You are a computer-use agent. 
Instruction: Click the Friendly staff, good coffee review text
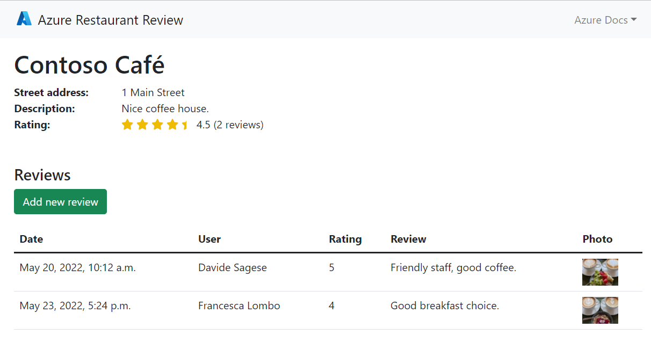pyautogui.click(x=453, y=267)
